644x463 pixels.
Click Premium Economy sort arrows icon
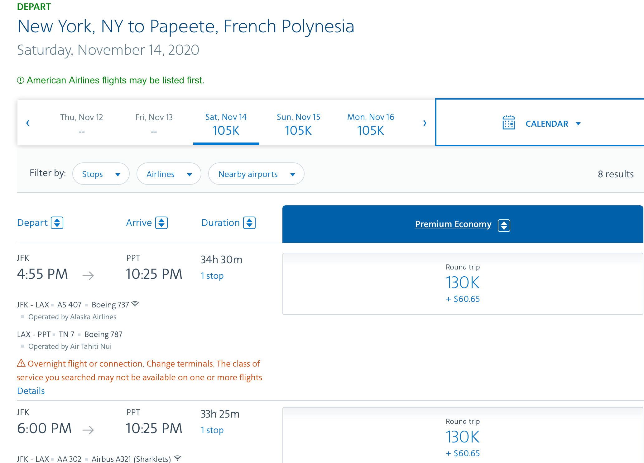pos(504,225)
